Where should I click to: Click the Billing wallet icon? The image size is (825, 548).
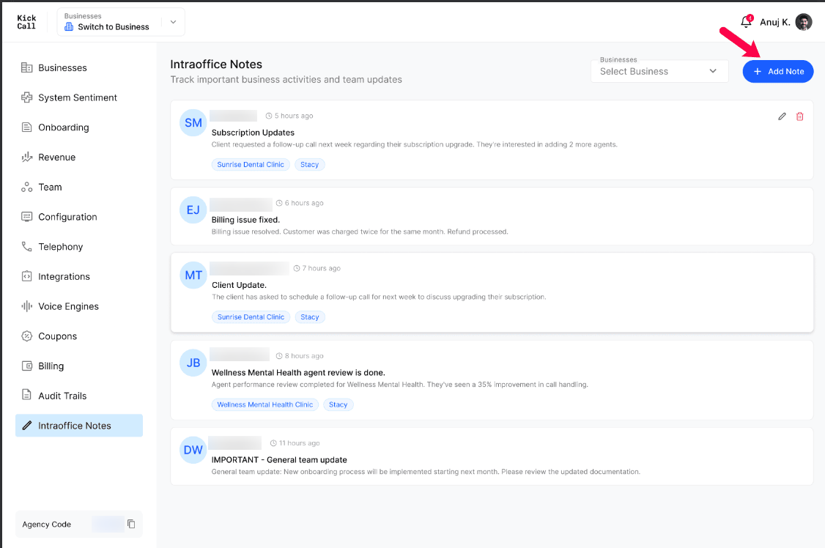coord(26,366)
